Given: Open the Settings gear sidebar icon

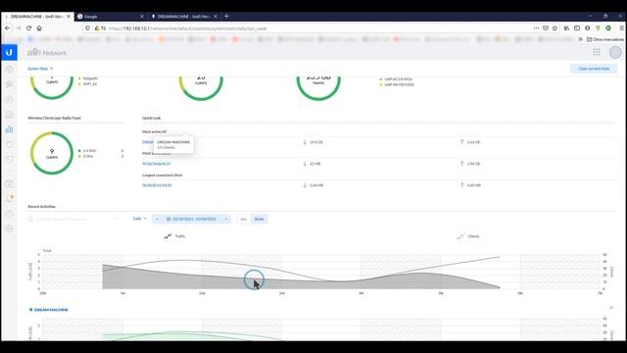Looking at the screenshot, I should 9,228.
